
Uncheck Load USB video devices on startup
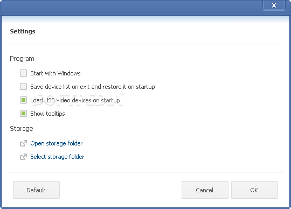click(23, 100)
